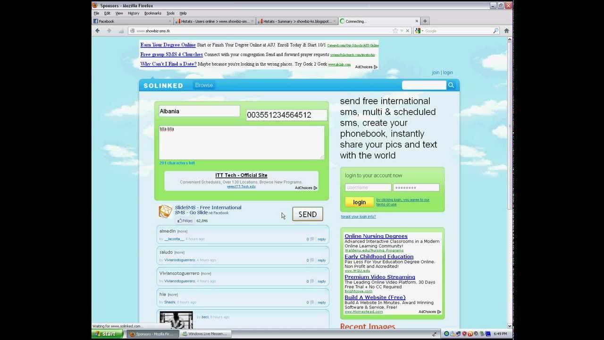Stop loading with the X button
The image size is (604, 340).
(408, 31)
